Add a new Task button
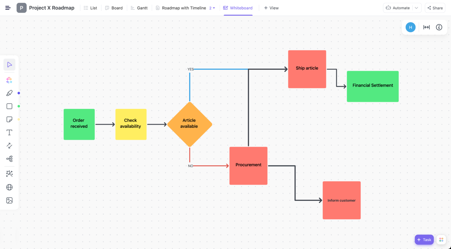The image size is (451, 249). point(424,240)
